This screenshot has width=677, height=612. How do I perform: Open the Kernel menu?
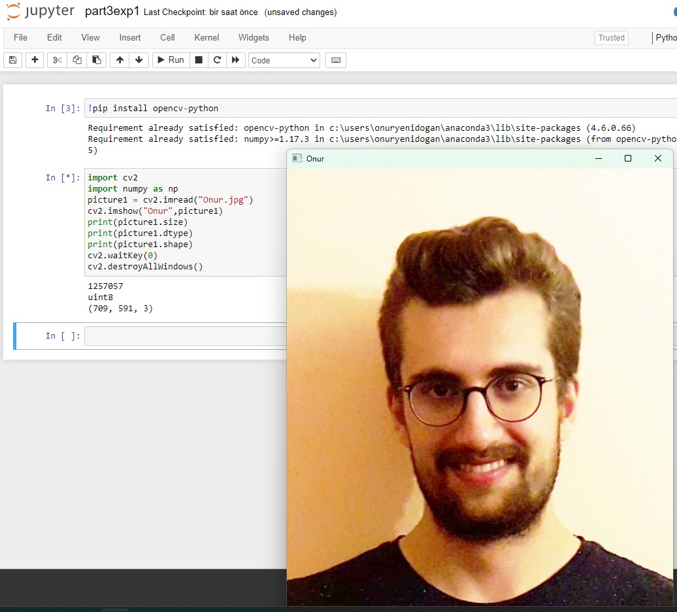click(206, 37)
